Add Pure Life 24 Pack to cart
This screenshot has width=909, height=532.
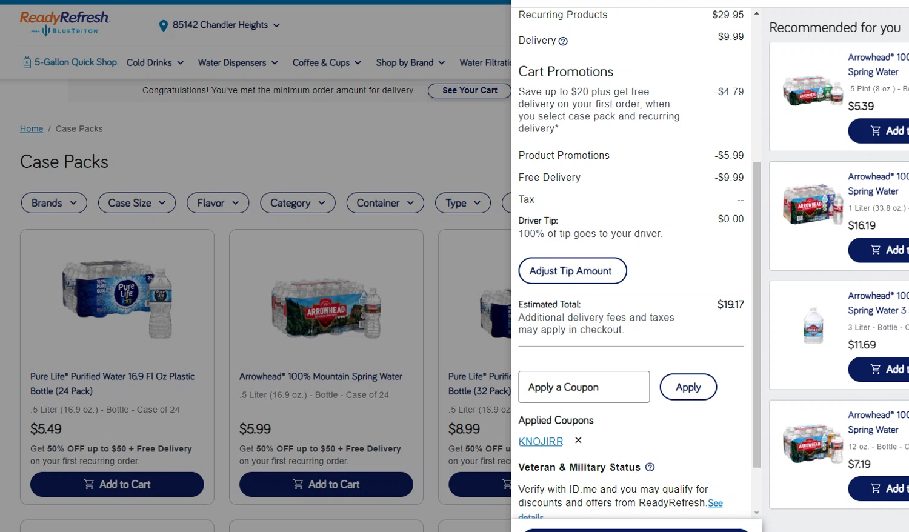117,484
